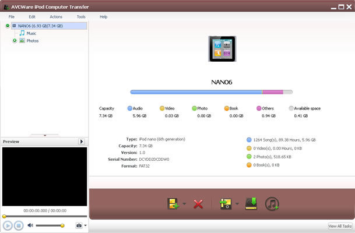Click the snapshot camera icon

click(x=79, y=225)
